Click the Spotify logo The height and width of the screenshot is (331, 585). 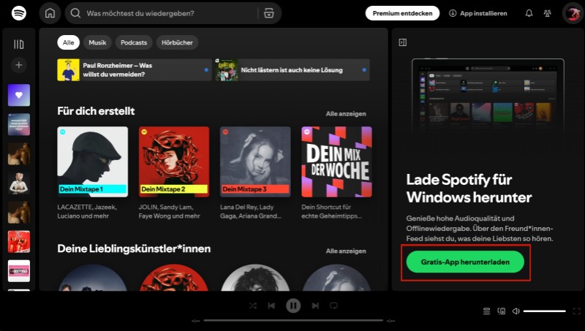coord(19,13)
